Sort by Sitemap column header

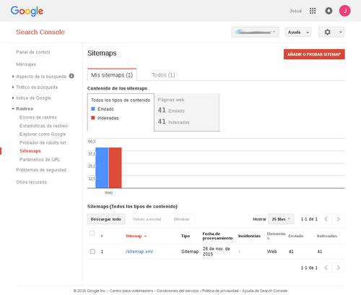point(134,236)
